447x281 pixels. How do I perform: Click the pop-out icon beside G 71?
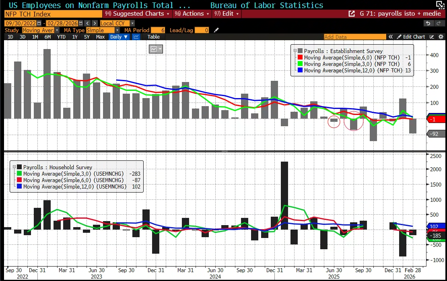point(352,14)
